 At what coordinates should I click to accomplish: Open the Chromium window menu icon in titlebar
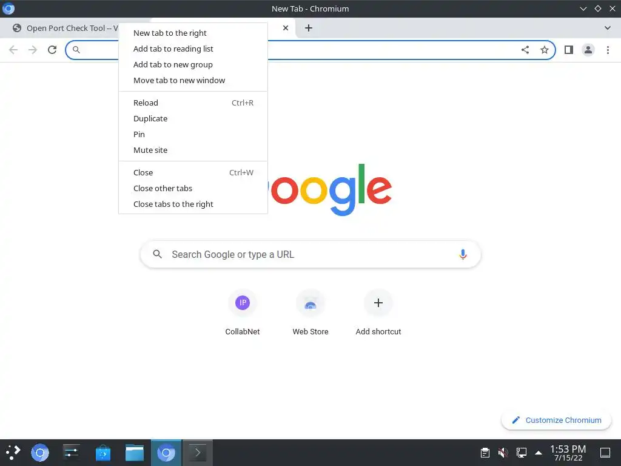pos(8,8)
